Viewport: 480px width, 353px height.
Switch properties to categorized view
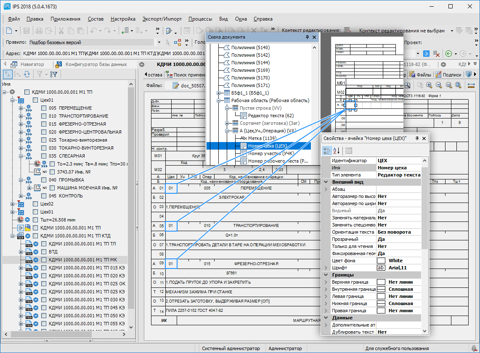point(326,151)
